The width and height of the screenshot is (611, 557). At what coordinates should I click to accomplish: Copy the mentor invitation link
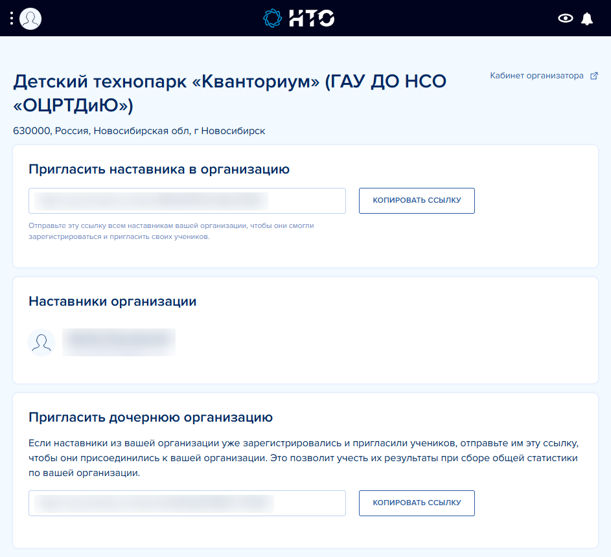coord(417,201)
